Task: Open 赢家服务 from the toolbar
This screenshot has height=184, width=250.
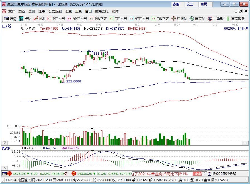Action: [236, 19]
